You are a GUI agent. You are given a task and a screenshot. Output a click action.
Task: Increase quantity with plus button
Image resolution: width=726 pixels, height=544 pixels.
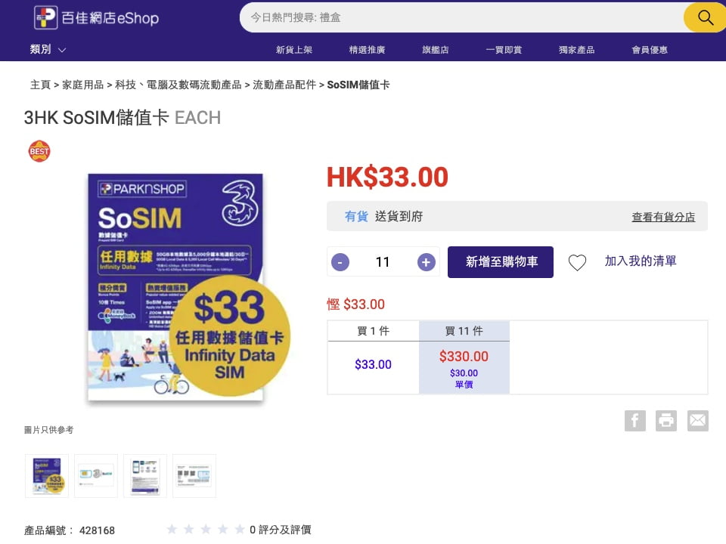click(427, 262)
